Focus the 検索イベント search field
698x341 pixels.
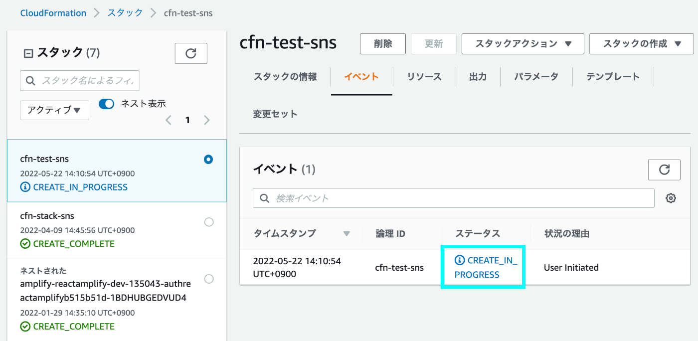[x=454, y=198]
